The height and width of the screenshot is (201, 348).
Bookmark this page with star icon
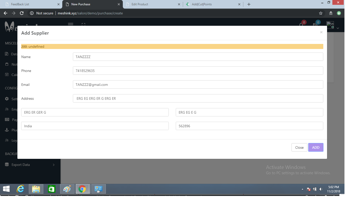pyautogui.click(x=321, y=13)
